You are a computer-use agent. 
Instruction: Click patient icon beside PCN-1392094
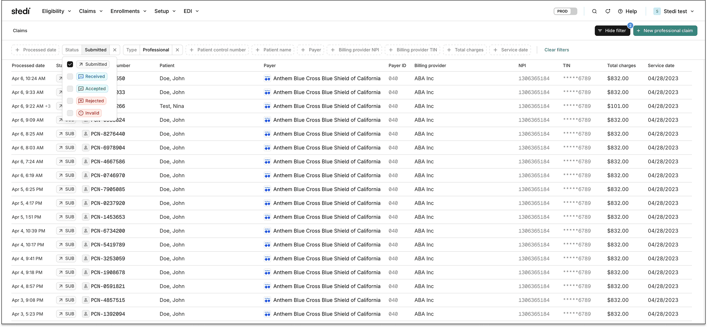click(x=85, y=314)
